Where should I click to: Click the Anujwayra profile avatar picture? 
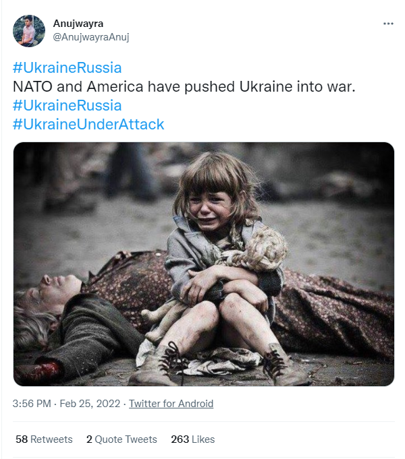(x=29, y=31)
